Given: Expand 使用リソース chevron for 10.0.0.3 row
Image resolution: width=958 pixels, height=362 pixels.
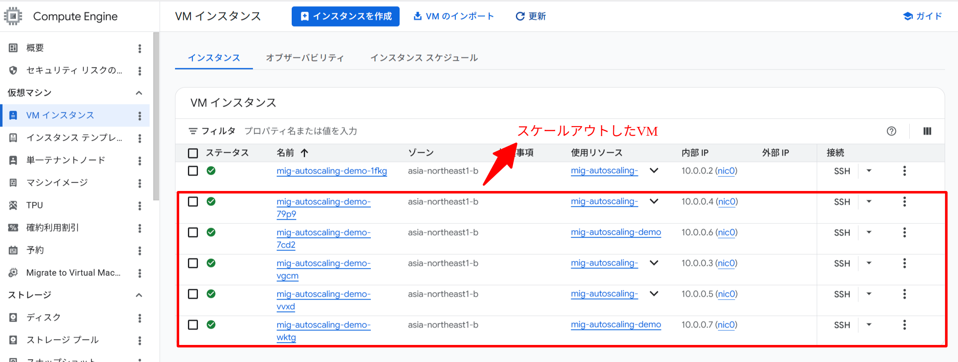Looking at the screenshot, I should 654,263.
